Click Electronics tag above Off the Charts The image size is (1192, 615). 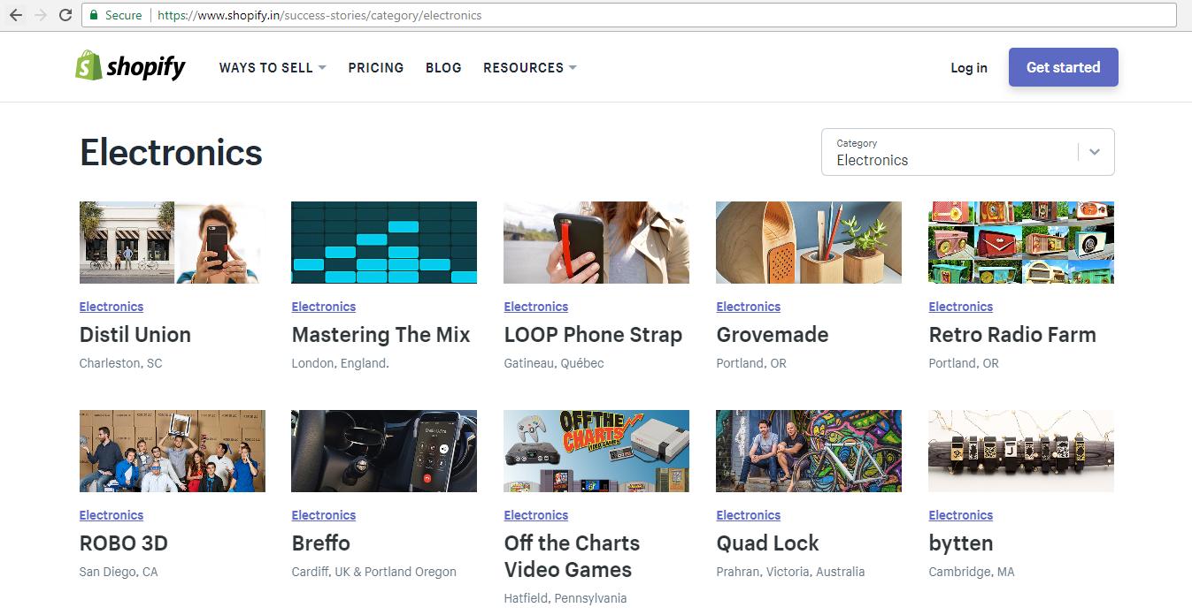click(x=536, y=515)
